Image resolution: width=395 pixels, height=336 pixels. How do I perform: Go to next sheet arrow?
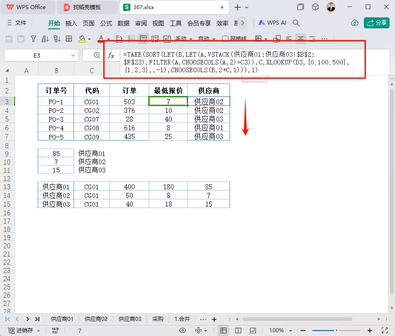pyautogui.click(x=27, y=319)
